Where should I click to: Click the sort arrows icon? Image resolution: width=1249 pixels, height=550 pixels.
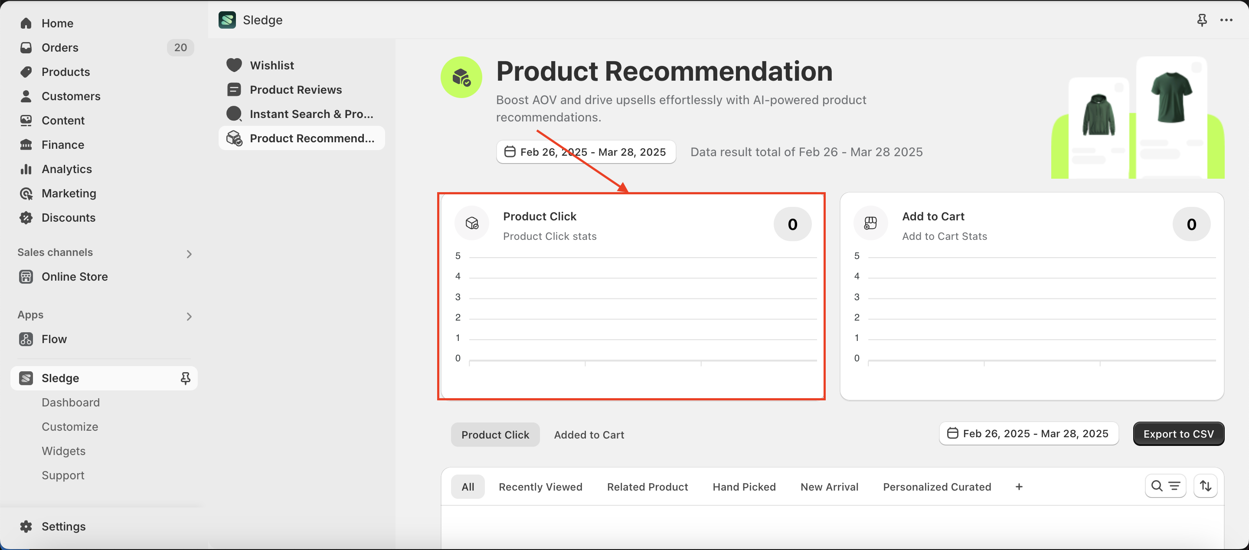pyautogui.click(x=1205, y=486)
